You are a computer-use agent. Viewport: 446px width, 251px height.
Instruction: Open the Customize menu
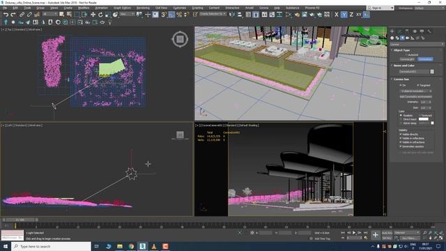coord(180,8)
